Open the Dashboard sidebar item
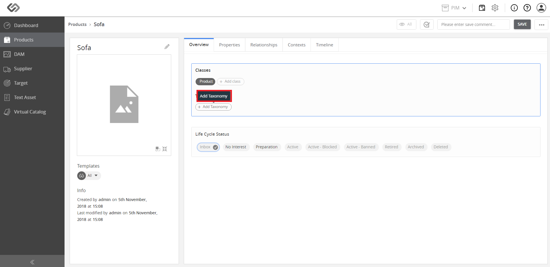The image size is (550, 267). [32, 25]
